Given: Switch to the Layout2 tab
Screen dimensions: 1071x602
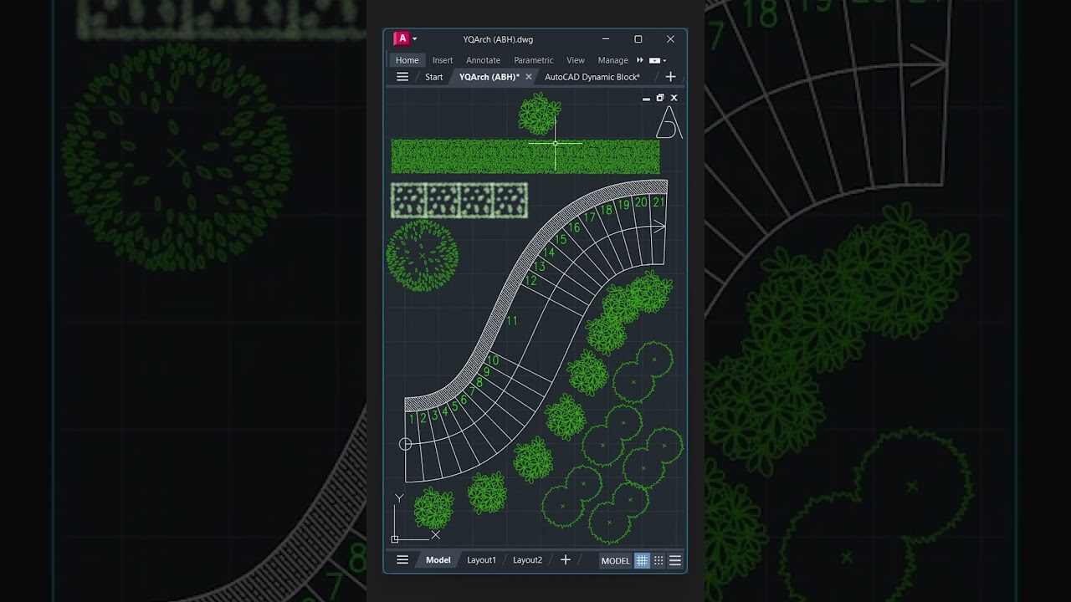Looking at the screenshot, I should click(x=527, y=560).
